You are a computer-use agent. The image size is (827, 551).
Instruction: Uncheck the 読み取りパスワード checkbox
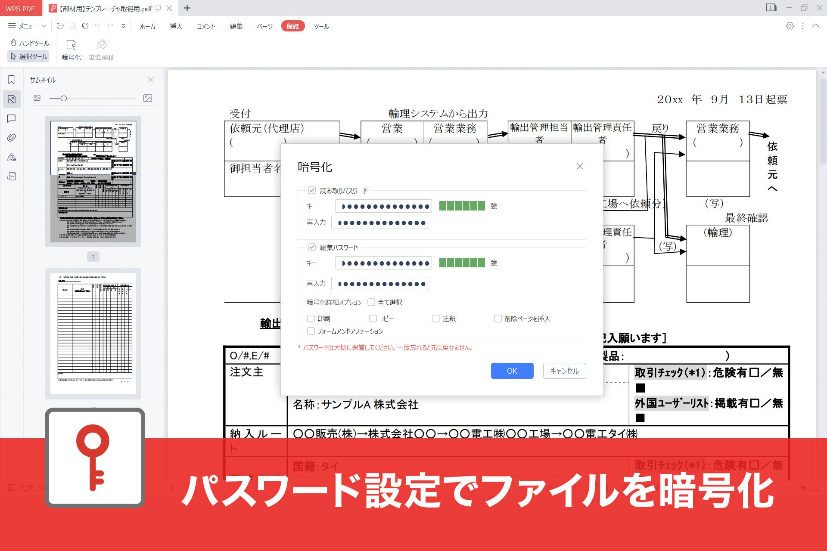312,190
